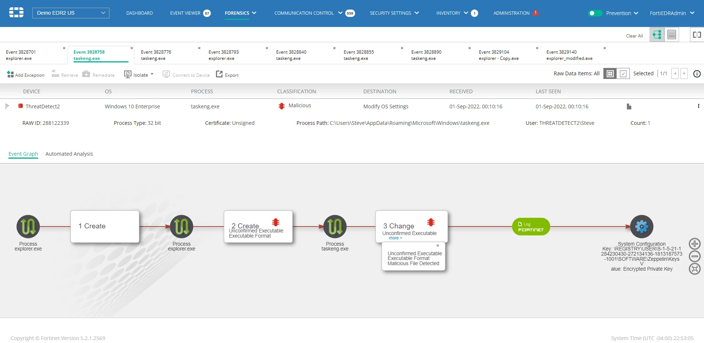Toggle the Prevention mode switch
This screenshot has height=343, width=704.
[595, 13]
